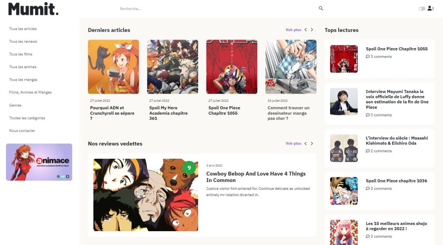Select Tous les mangas in sidebar
This screenshot has height=245, width=443.
[23, 80]
